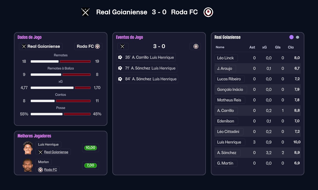
Task: Click Real Goianiense crossed-swords crest in header
Action: pos(85,12)
